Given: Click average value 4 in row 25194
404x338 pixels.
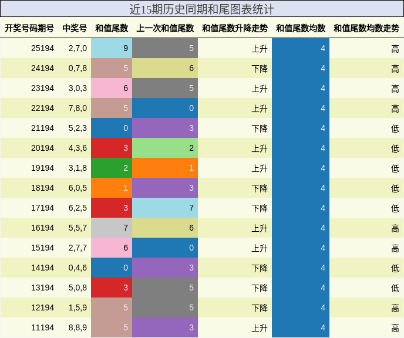Looking at the screenshot, I should click(x=301, y=48).
